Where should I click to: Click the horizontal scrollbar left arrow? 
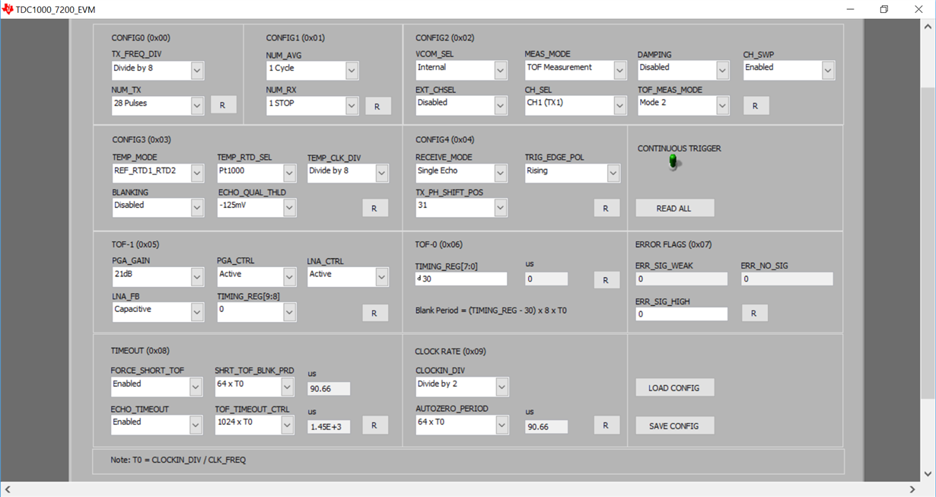8,489
